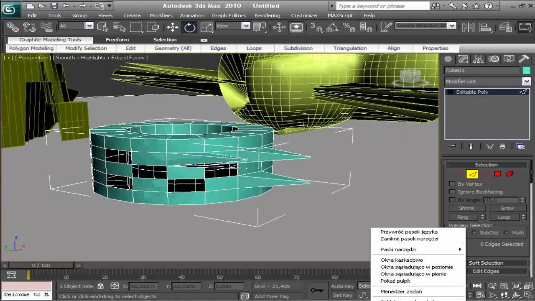
Task: Select the Multi preview radio button
Action: point(506,232)
